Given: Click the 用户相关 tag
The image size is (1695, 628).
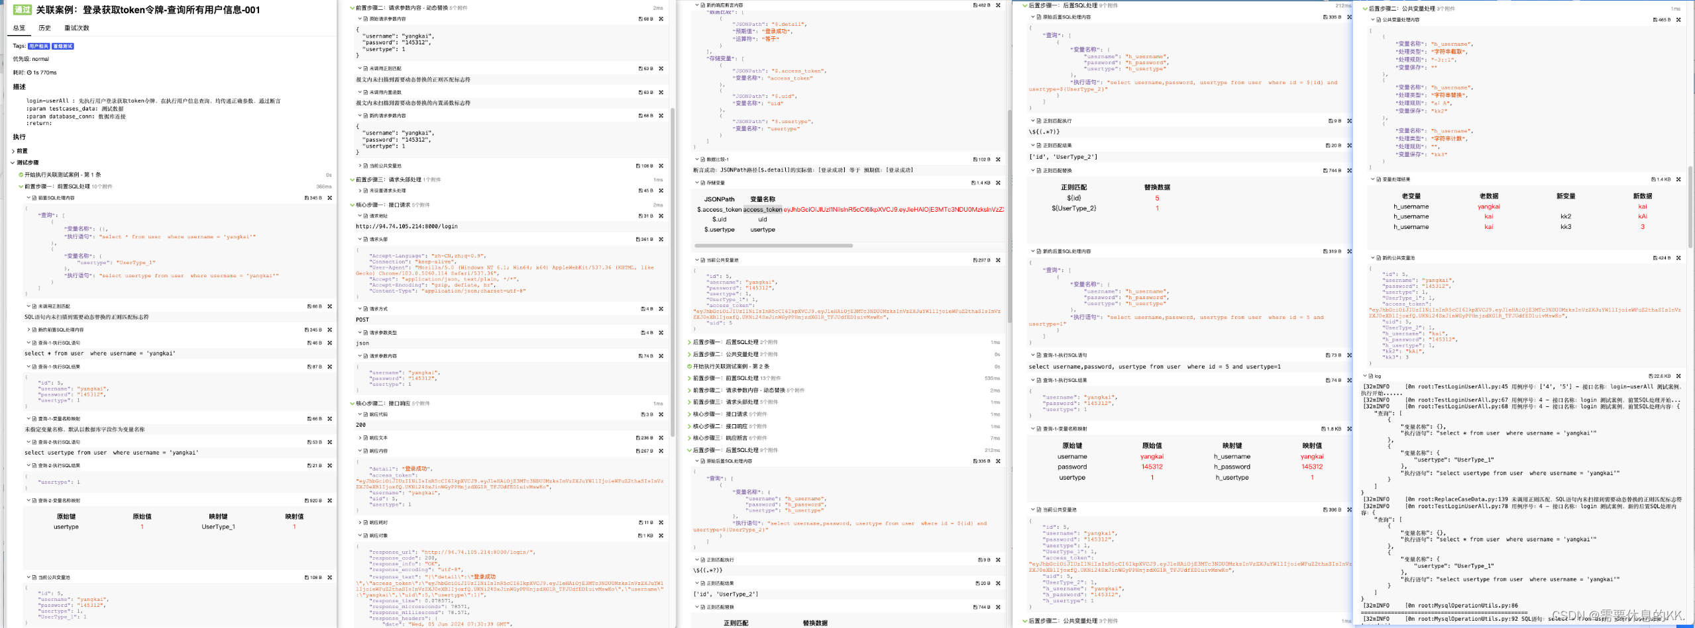Looking at the screenshot, I should point(38,46).
